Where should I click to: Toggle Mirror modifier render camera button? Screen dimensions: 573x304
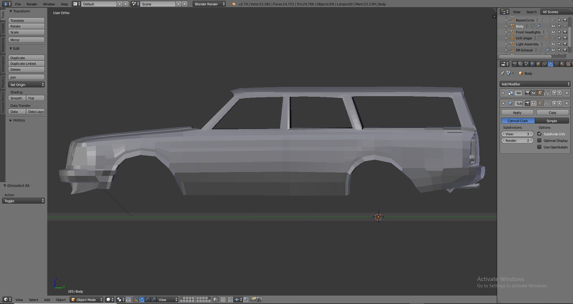(528, 93)
